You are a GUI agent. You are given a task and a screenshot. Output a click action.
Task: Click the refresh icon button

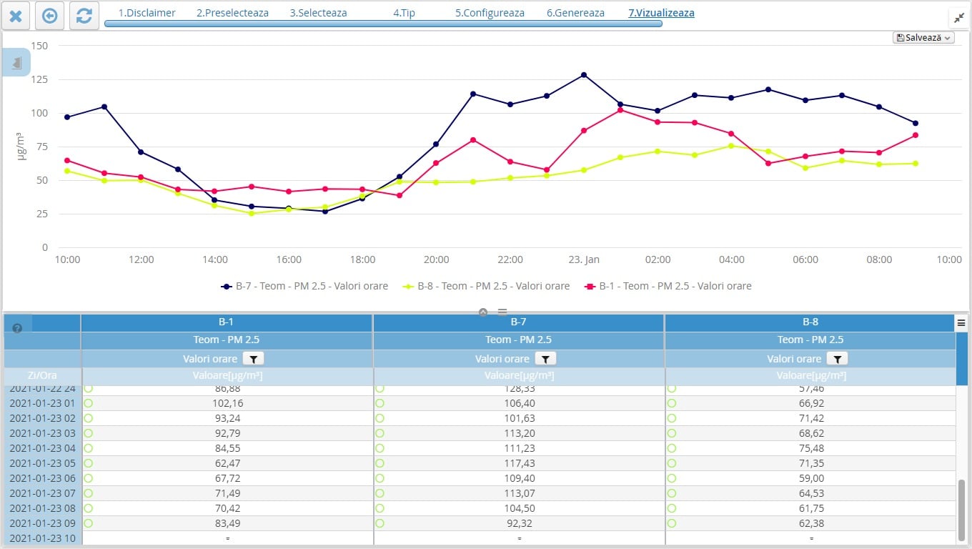84,16
